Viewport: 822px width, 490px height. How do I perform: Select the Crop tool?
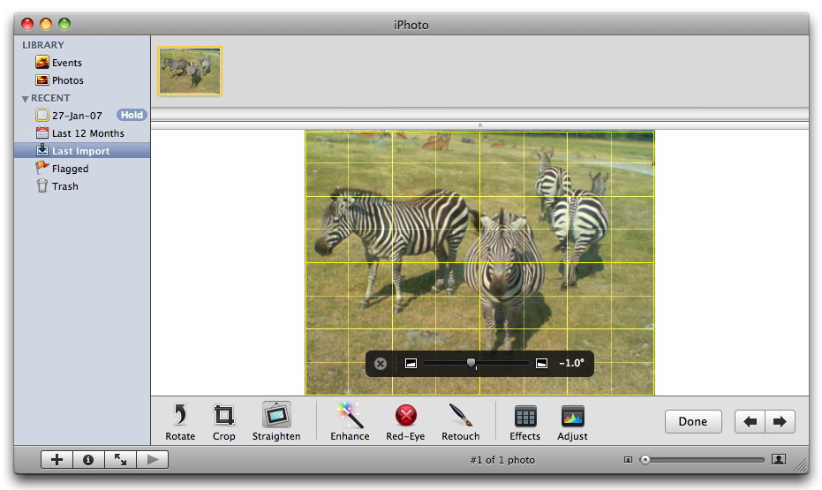tap(224, 416)
